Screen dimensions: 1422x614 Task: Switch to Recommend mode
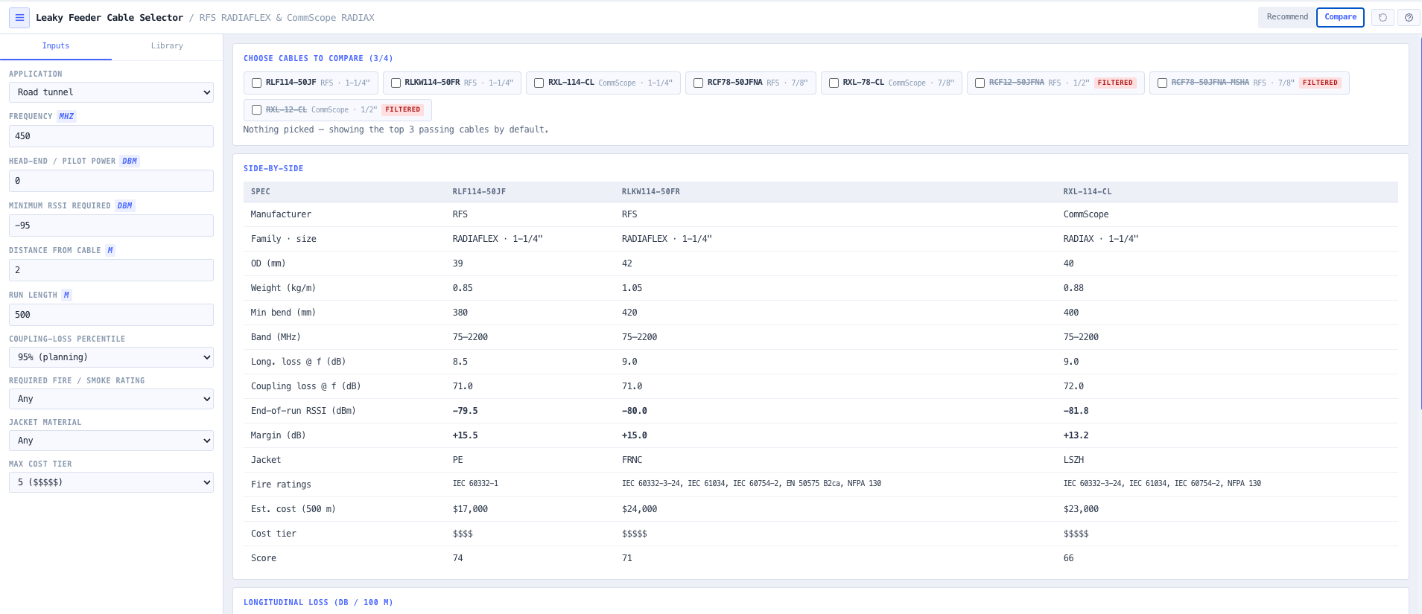[1287, 17]
